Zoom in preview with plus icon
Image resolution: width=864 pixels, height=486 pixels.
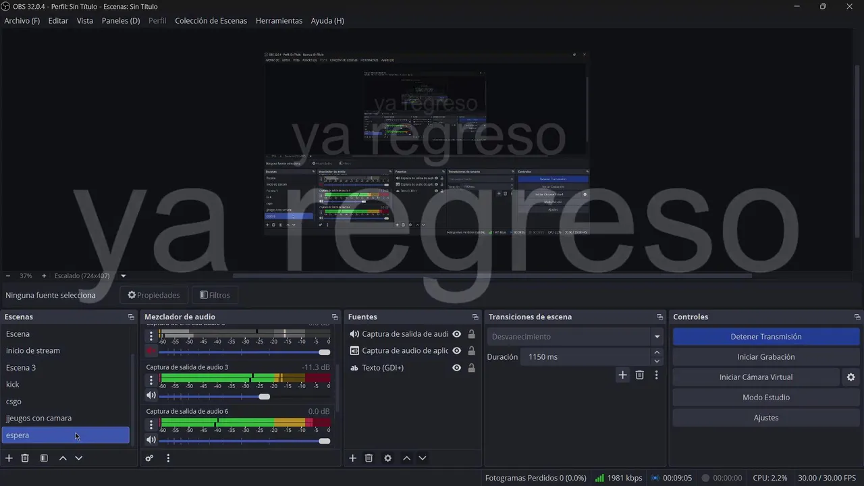click(x=44, y=276)
